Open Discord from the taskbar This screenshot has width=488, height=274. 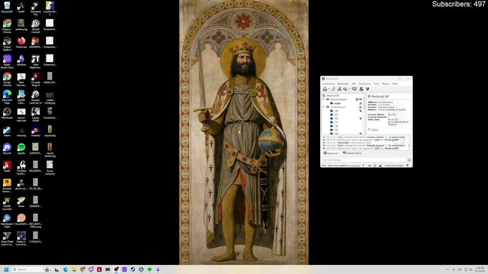[x=91, y=269]
